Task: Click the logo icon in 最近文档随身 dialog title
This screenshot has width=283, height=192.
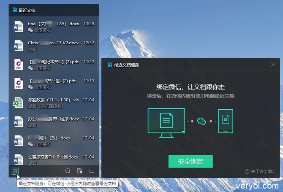Action: tap(109, 65)
